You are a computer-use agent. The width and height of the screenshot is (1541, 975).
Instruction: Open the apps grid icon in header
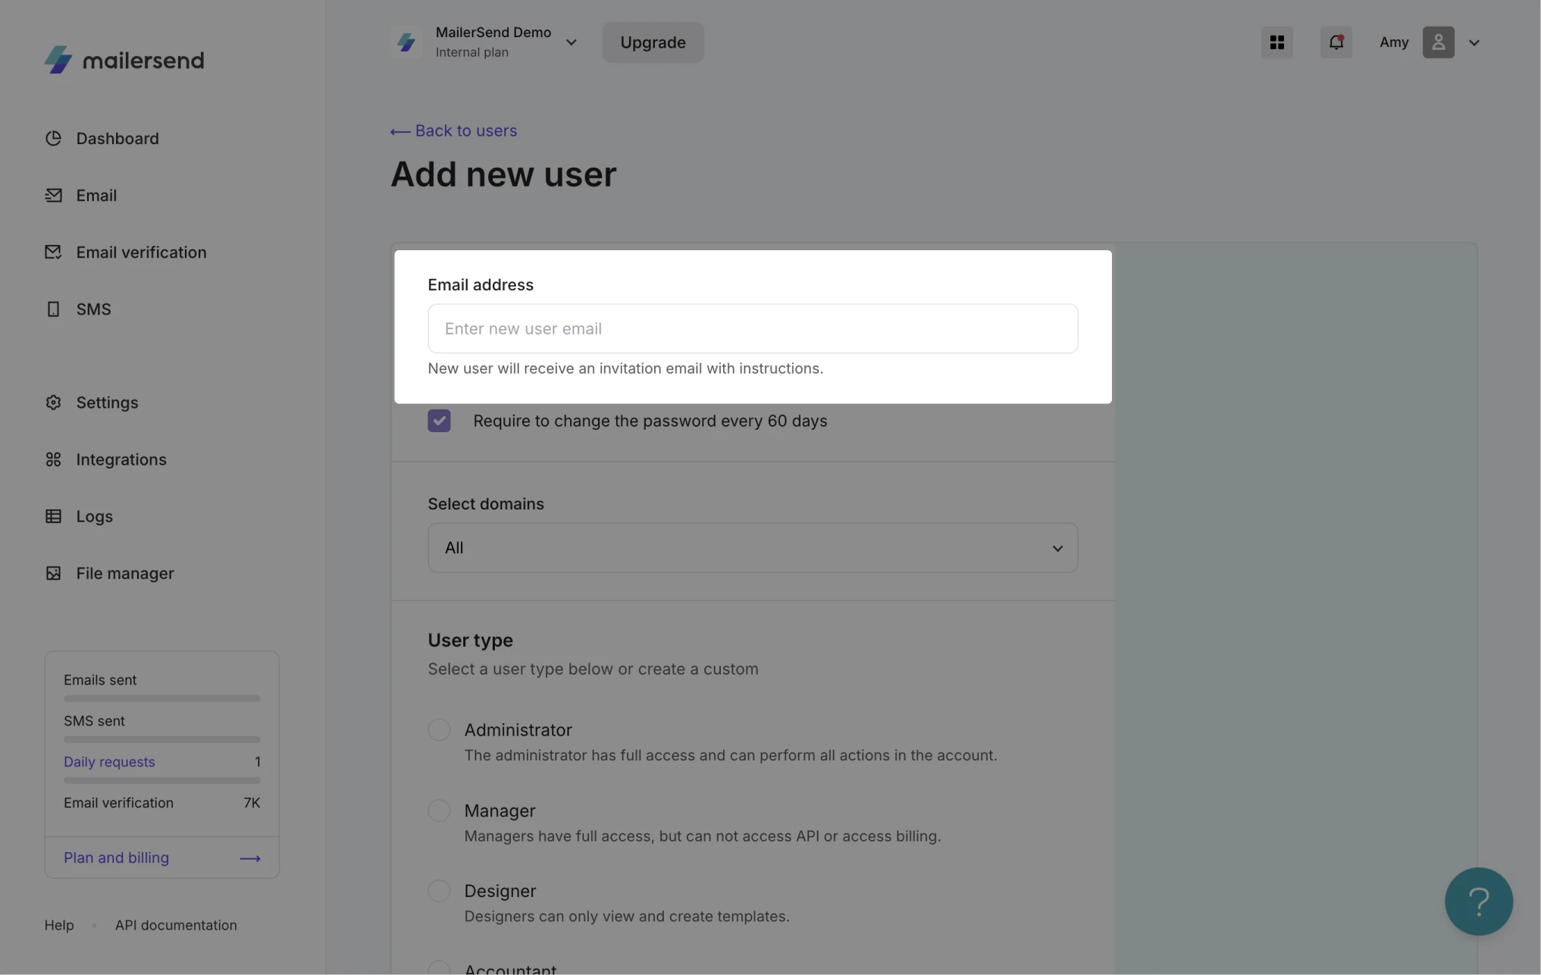[x=1276, y=42]
